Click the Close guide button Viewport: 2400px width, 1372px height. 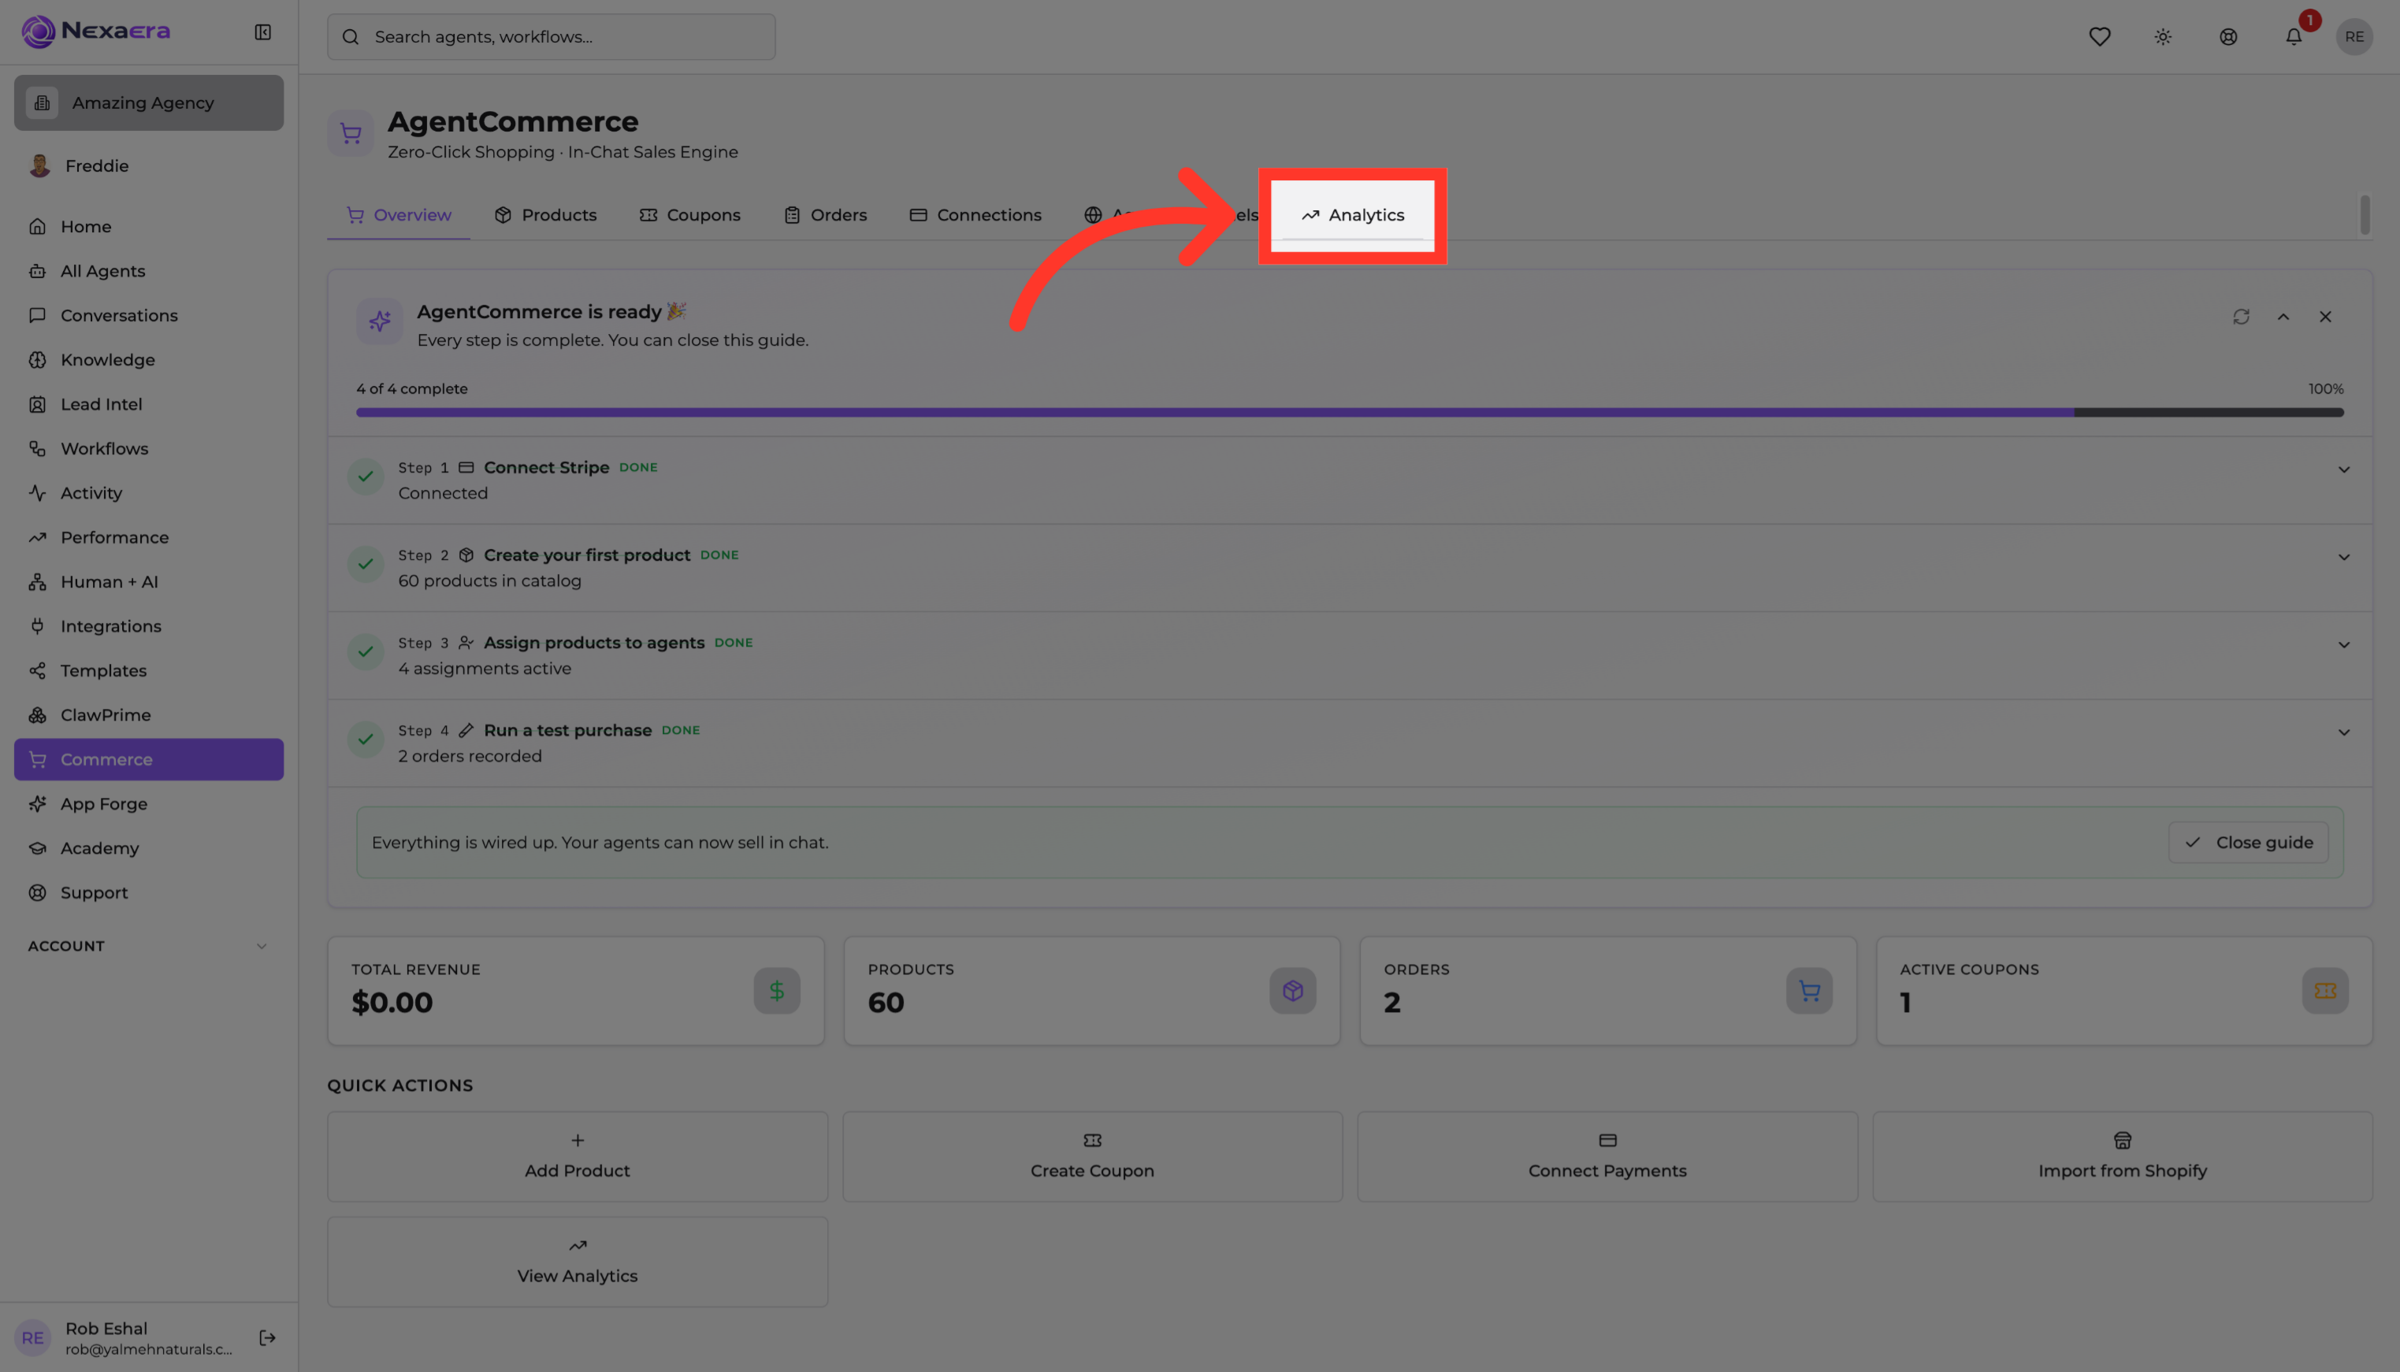(x=2248, y=843)
